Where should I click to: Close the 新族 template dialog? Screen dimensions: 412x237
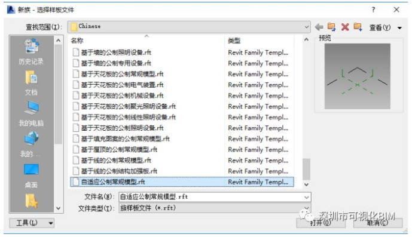click(396, 10)
